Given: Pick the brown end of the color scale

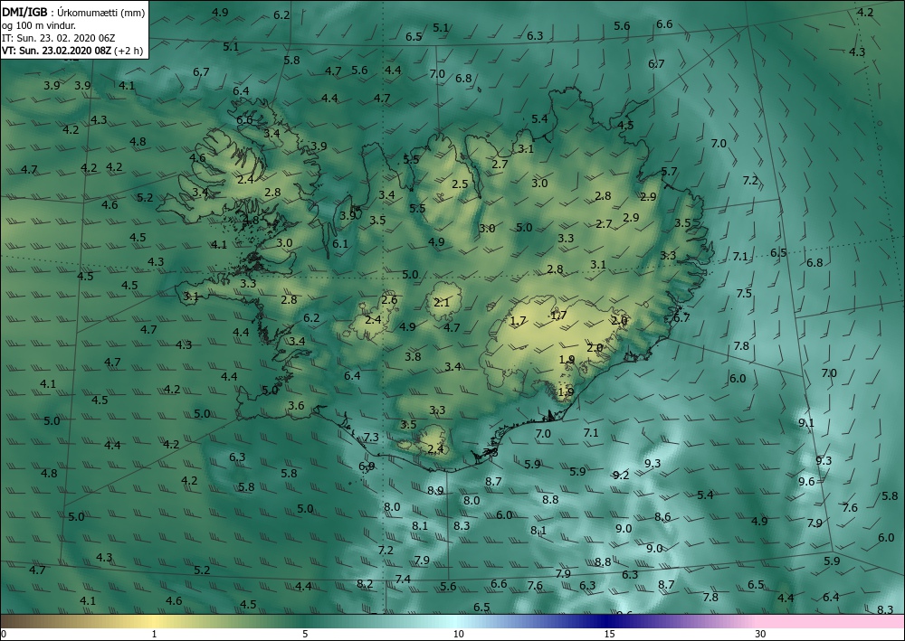Looking at the screenshot, I should tap(5, 621).
